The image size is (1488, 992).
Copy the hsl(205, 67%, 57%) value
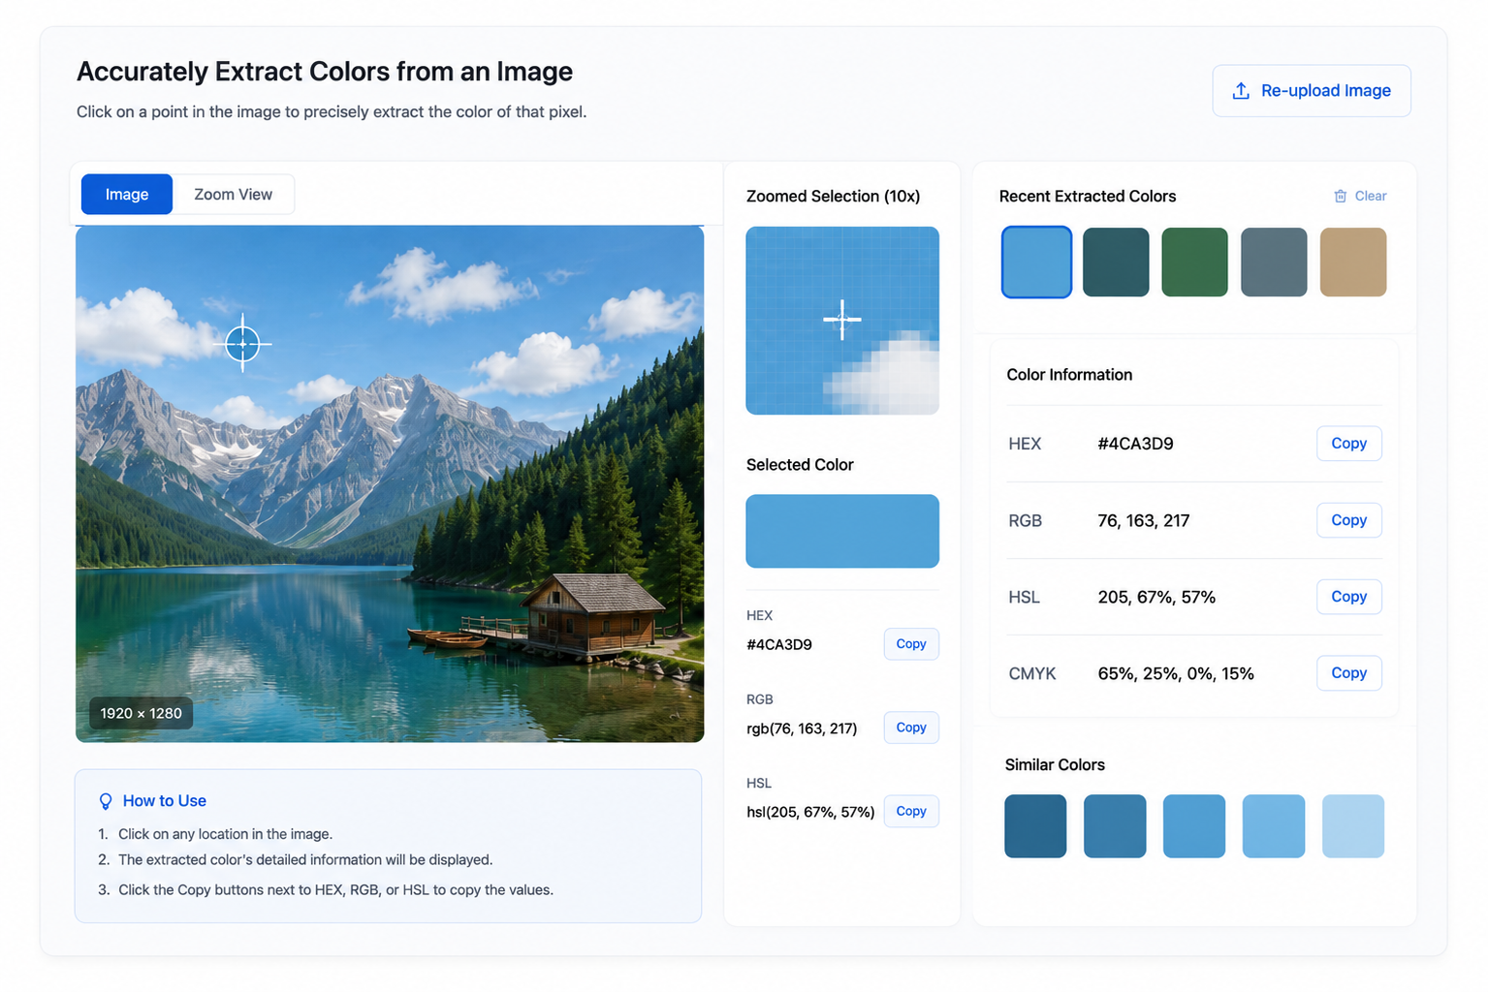coord(911,812)
